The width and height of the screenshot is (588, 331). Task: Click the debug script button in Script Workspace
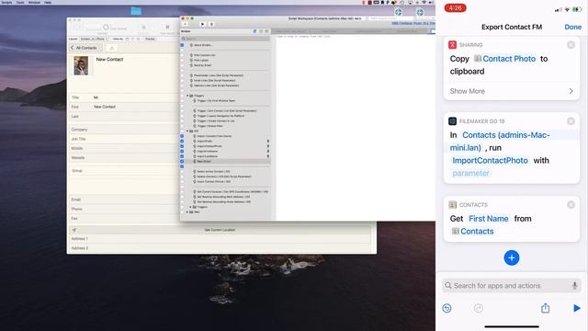(211, 24)
